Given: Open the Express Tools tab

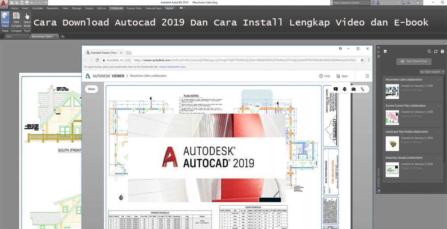Looking at the screenshot, I should pos(134,8).
